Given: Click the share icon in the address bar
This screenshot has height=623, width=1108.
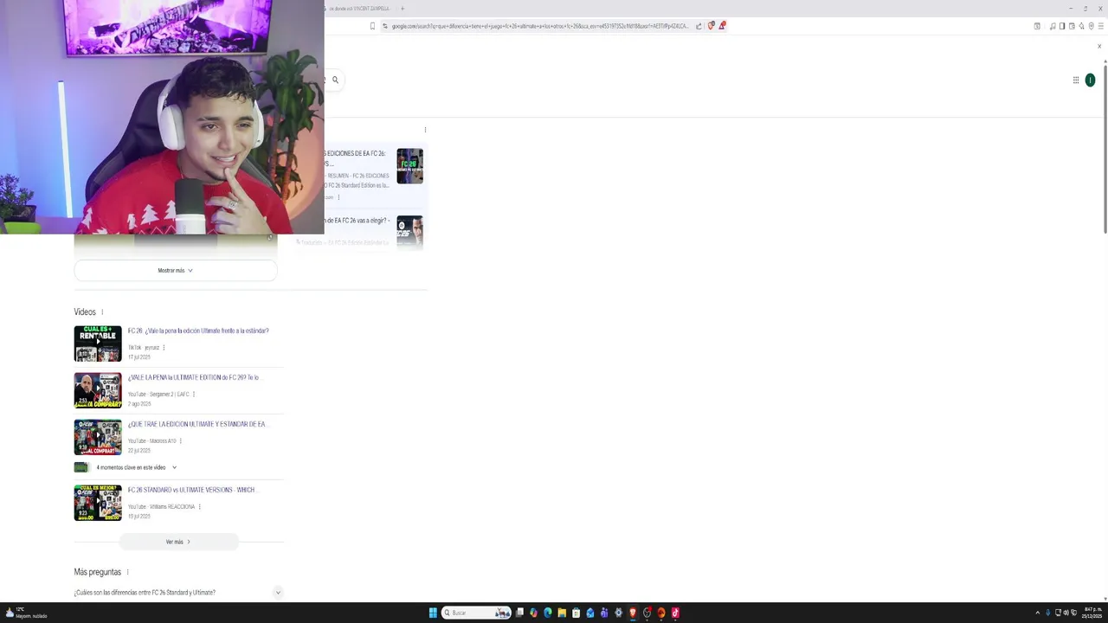Looking at the screenshot, I should 699,26.
